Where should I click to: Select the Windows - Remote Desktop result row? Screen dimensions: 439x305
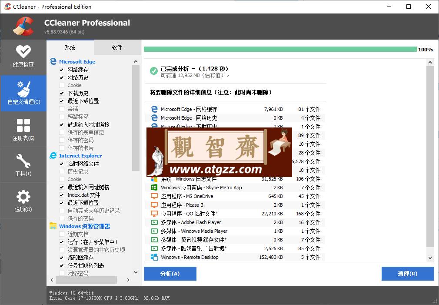235,257
